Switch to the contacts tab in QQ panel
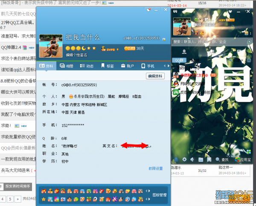256x206 pixels. point(184,52)
